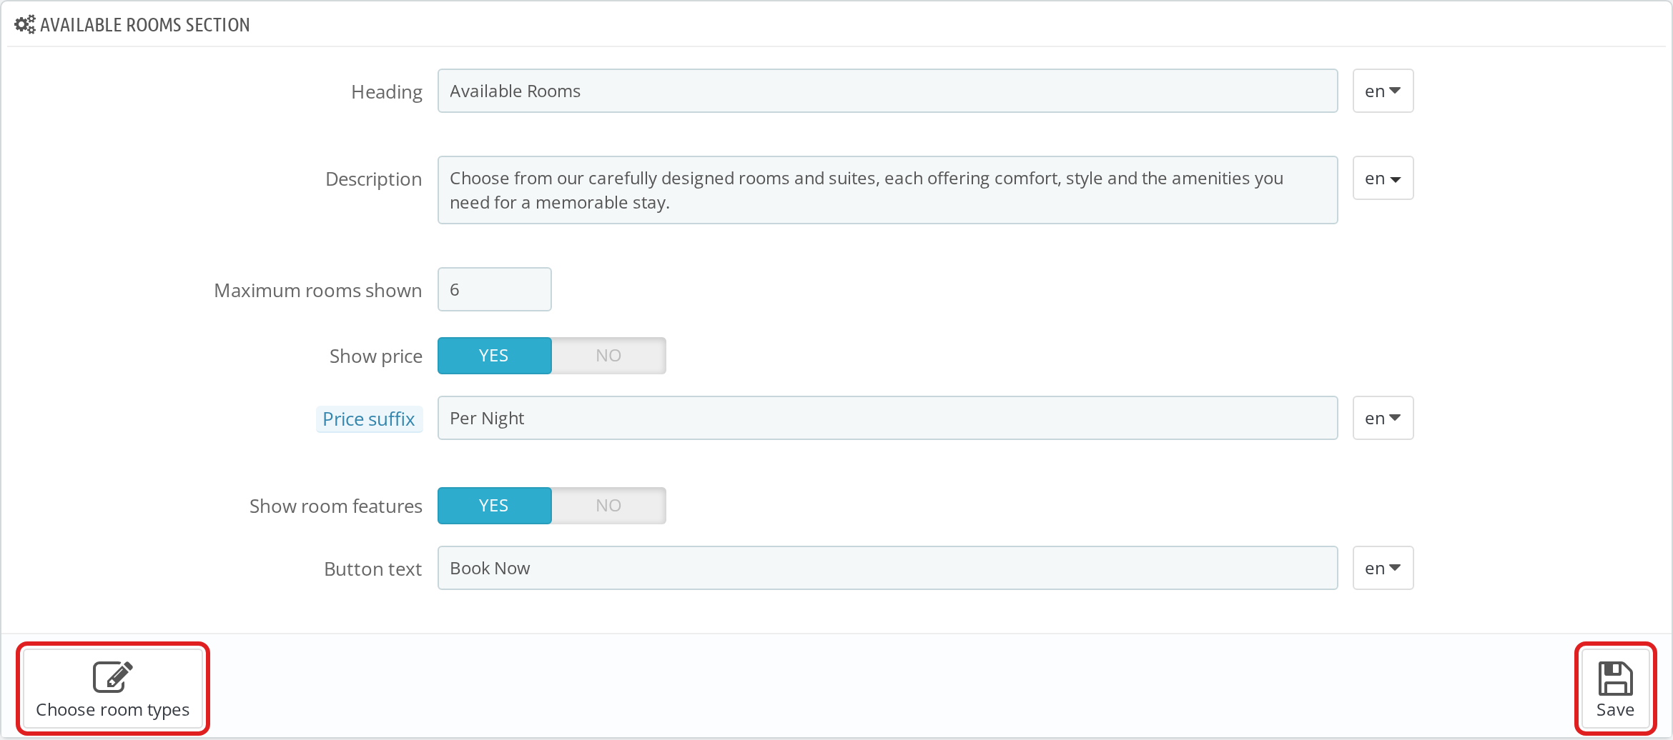Screen dimensions: 1673x740
Task: Open the Heading language dropdown
Action: coord(1383,91)
